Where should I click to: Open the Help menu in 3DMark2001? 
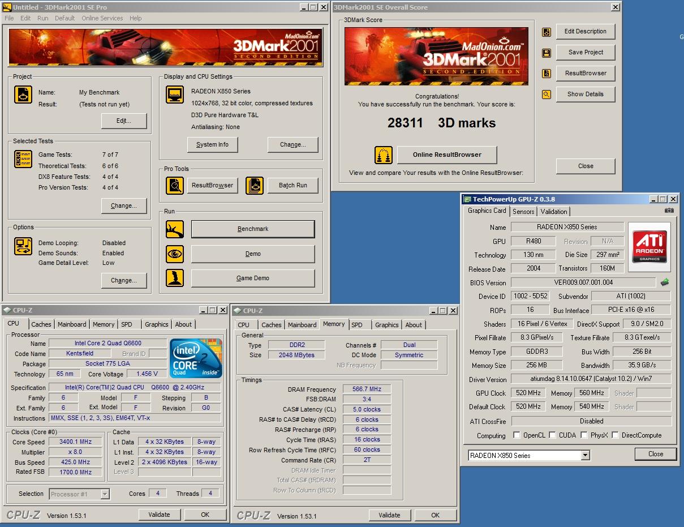click(x=136, y=18)
